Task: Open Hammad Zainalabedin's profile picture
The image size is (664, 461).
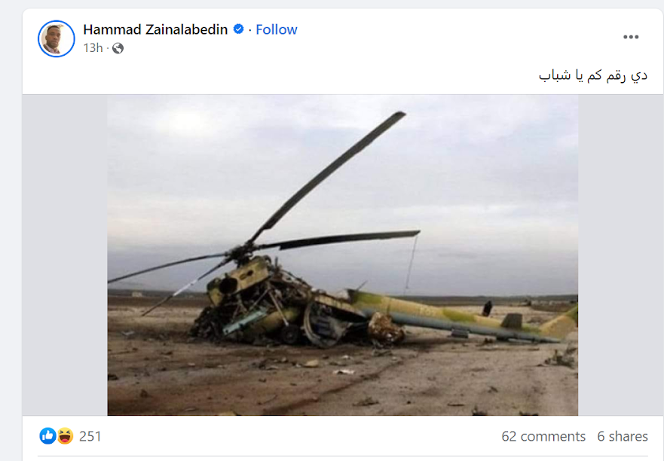Action: pos(57,38)
